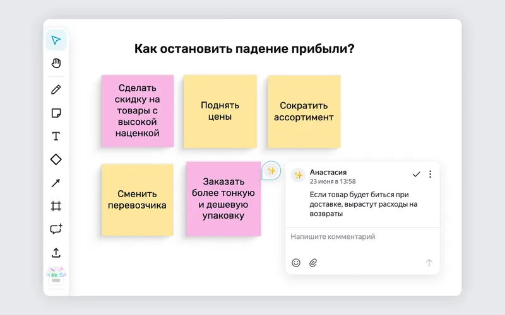Viewport: 505px width, 315px height.
Task: Pick the sticky note tool
Action: tap(56, 113)
